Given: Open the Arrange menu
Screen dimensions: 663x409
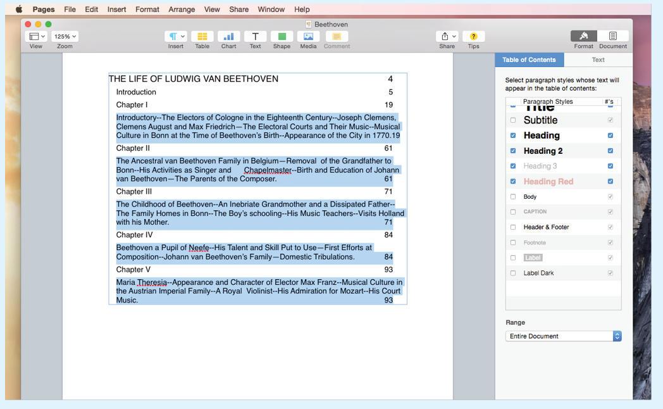Looking at the screenshot, I should click(182, 9).
